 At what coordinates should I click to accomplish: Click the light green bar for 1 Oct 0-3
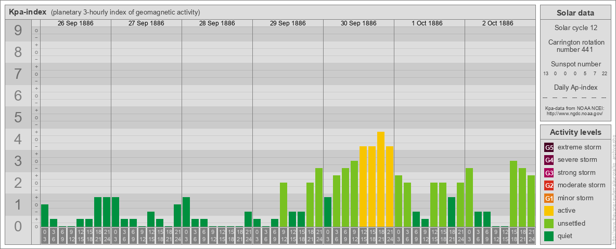[x=399, y=201]
